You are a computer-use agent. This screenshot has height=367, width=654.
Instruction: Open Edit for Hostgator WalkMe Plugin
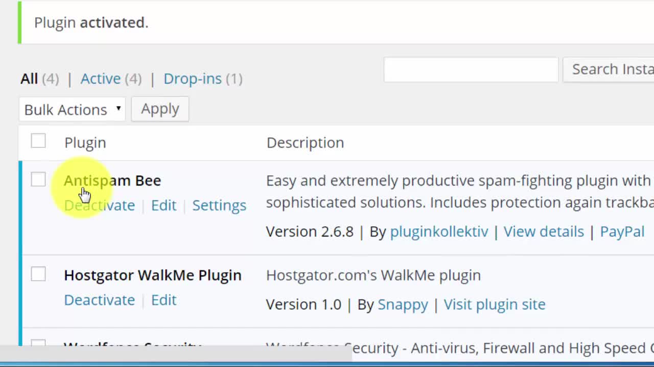click(163, 300)
